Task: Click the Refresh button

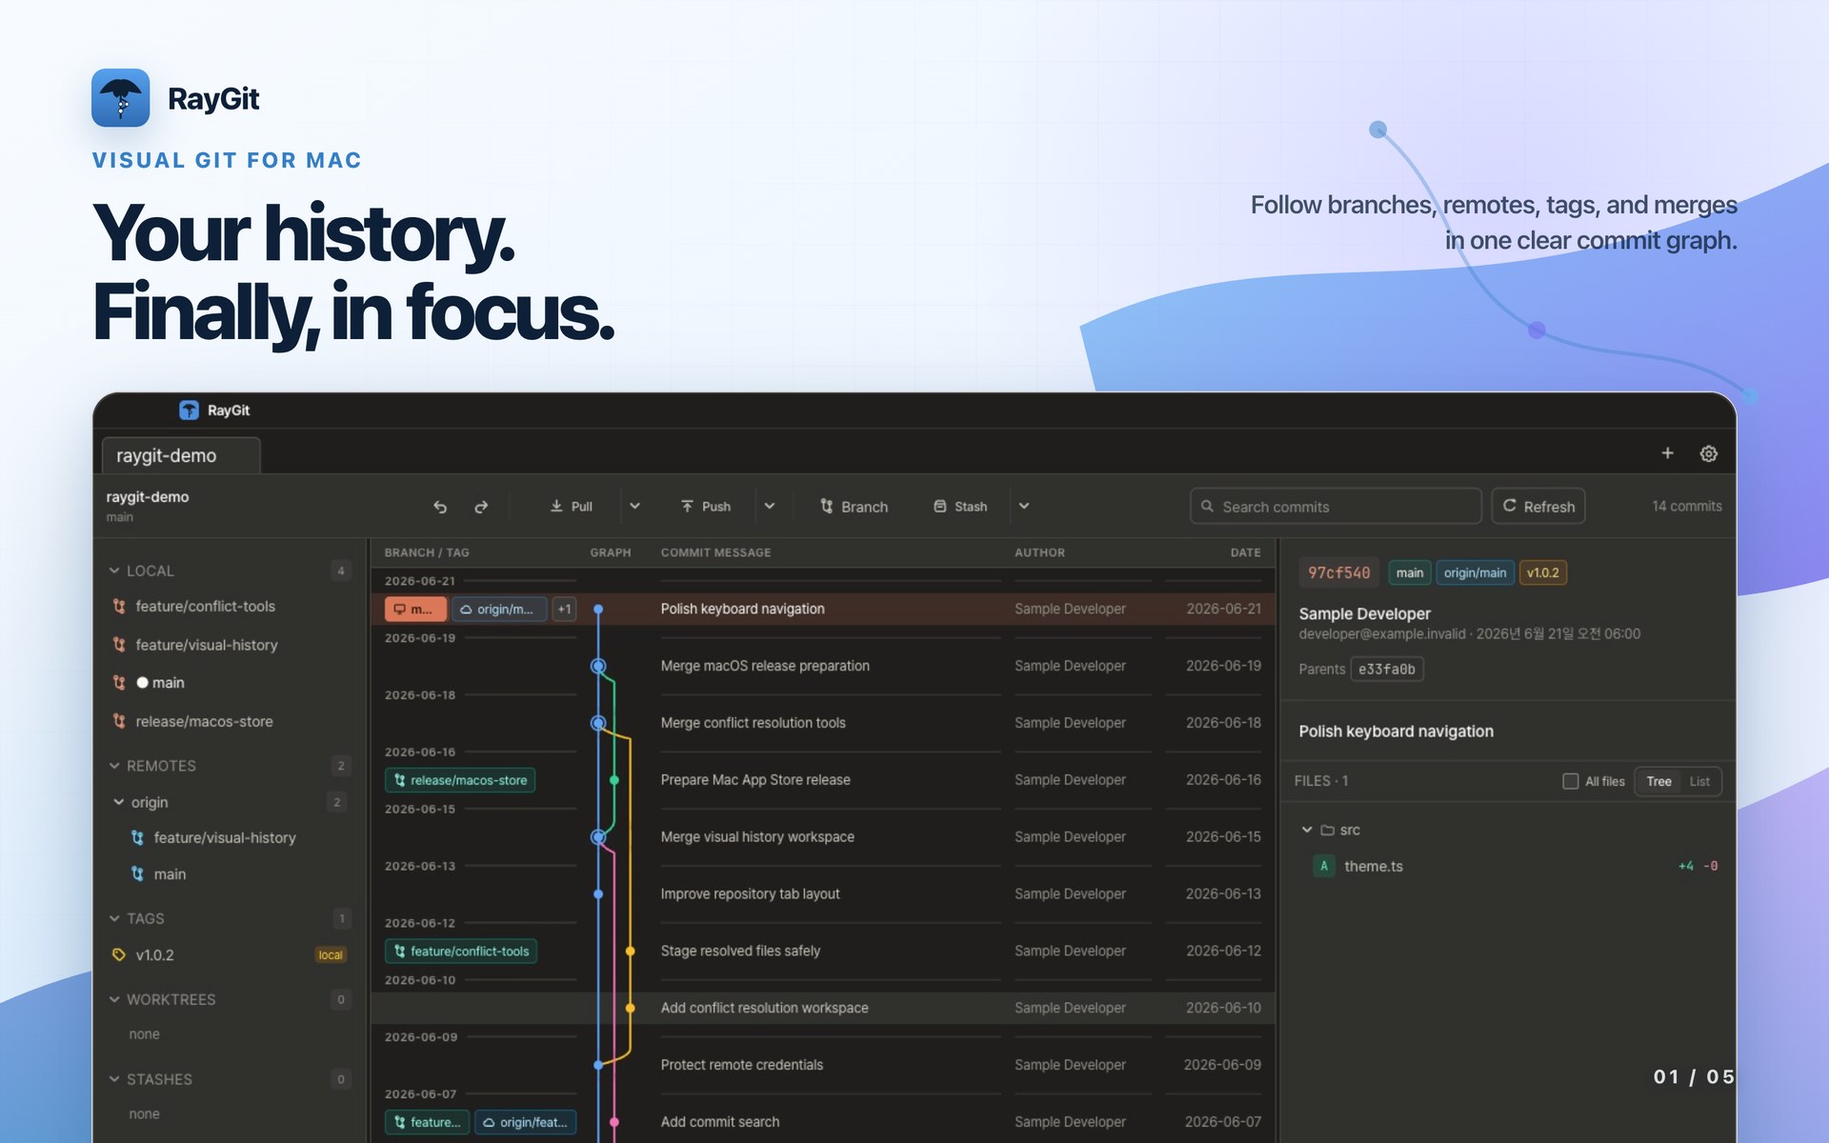Action: point(1538,506)
